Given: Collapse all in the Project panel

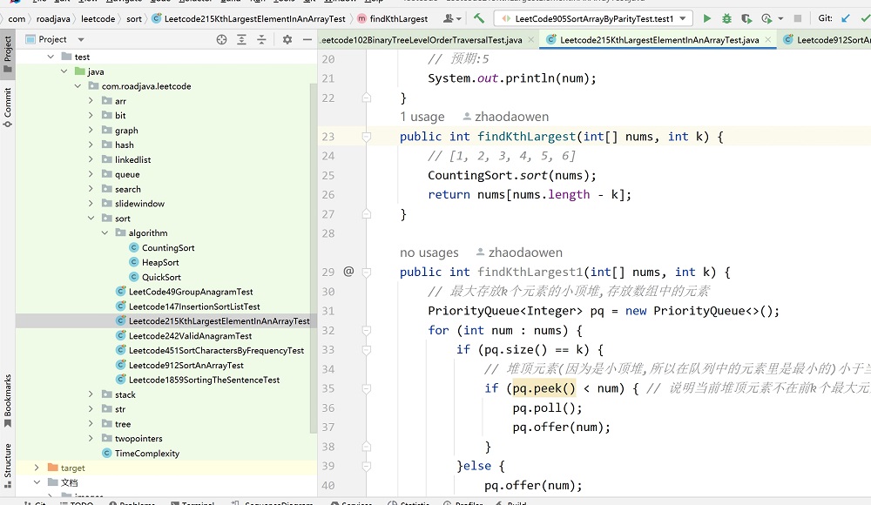Looking at the screenshot, I should 261,39.
